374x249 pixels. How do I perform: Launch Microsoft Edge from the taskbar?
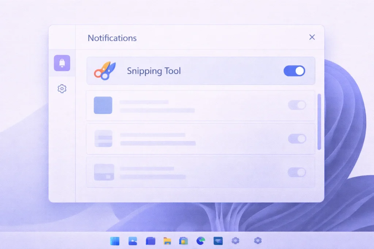(200, 241)
